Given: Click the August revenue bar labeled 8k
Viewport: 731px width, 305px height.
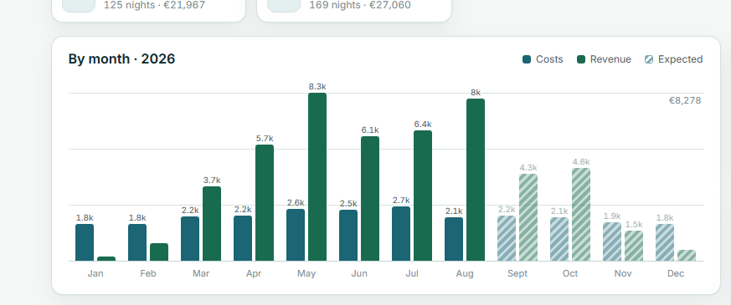Looking at the screenshot, I should 476,180.
